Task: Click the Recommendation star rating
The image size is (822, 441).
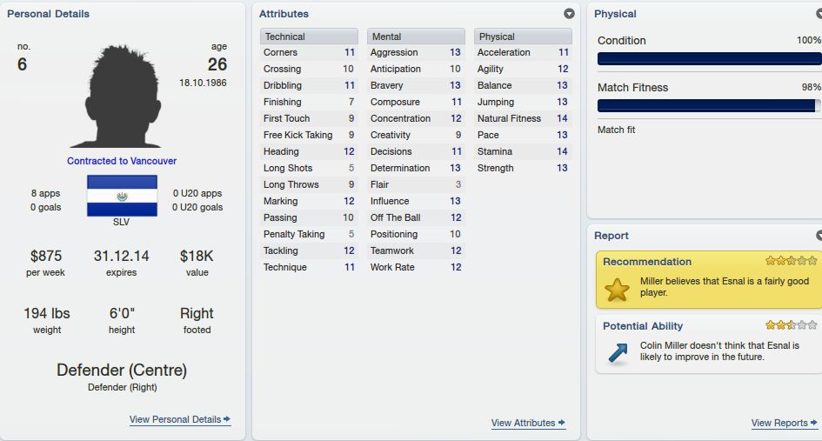Action: (x=791, y=261)
